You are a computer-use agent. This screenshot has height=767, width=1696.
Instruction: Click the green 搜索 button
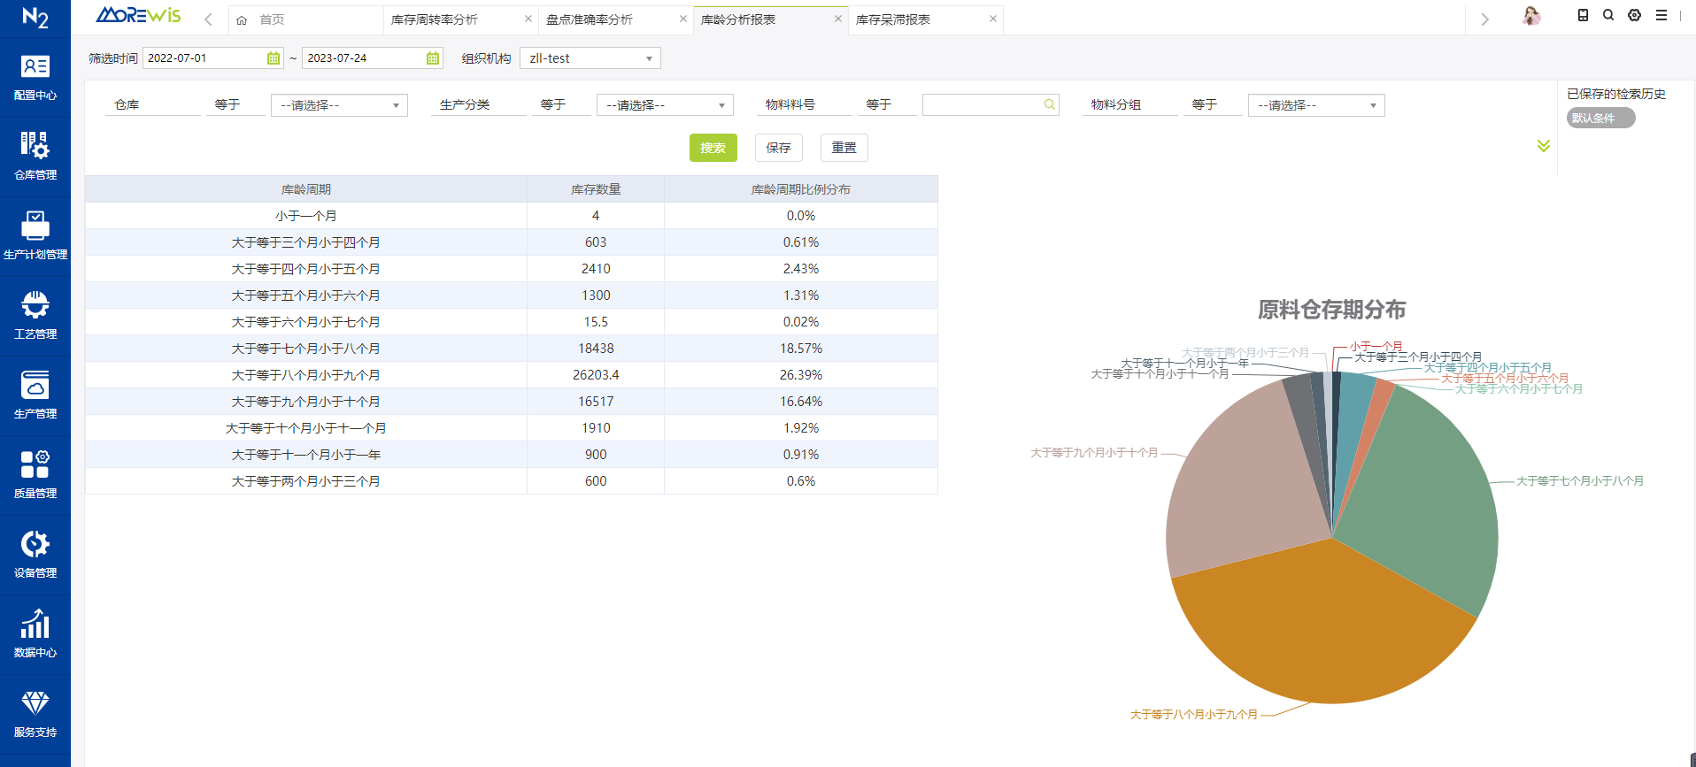pyautogui.click(x=713, y=148)
